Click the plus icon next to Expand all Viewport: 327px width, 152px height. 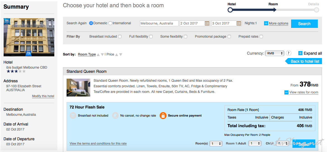300,53
